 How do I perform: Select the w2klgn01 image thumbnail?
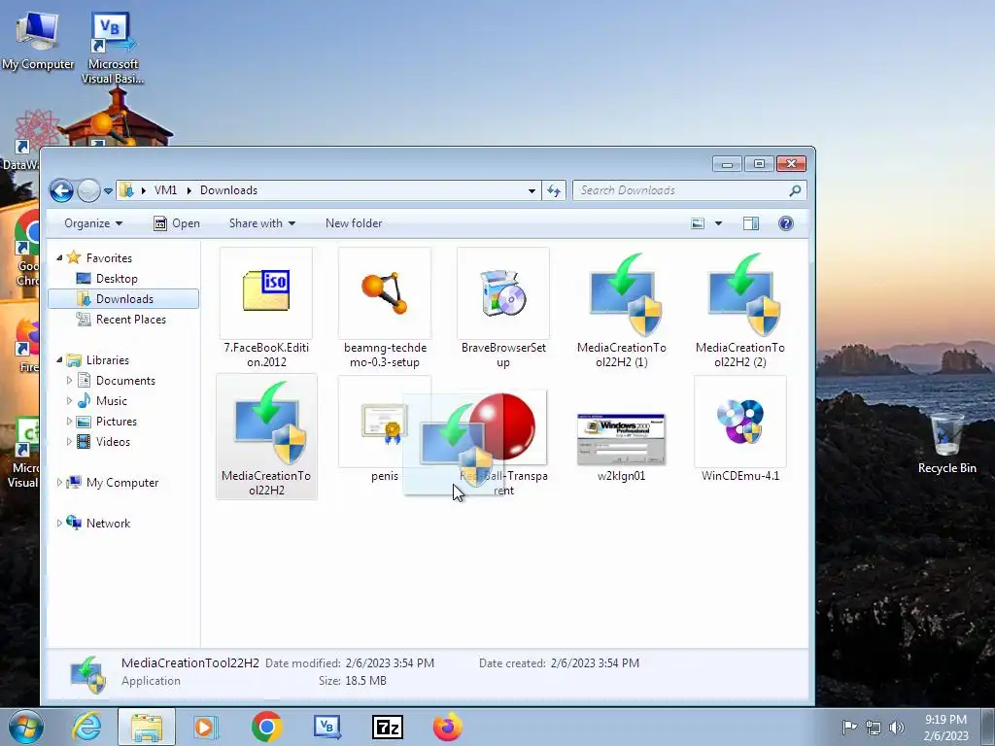click(x=621, y=438)
